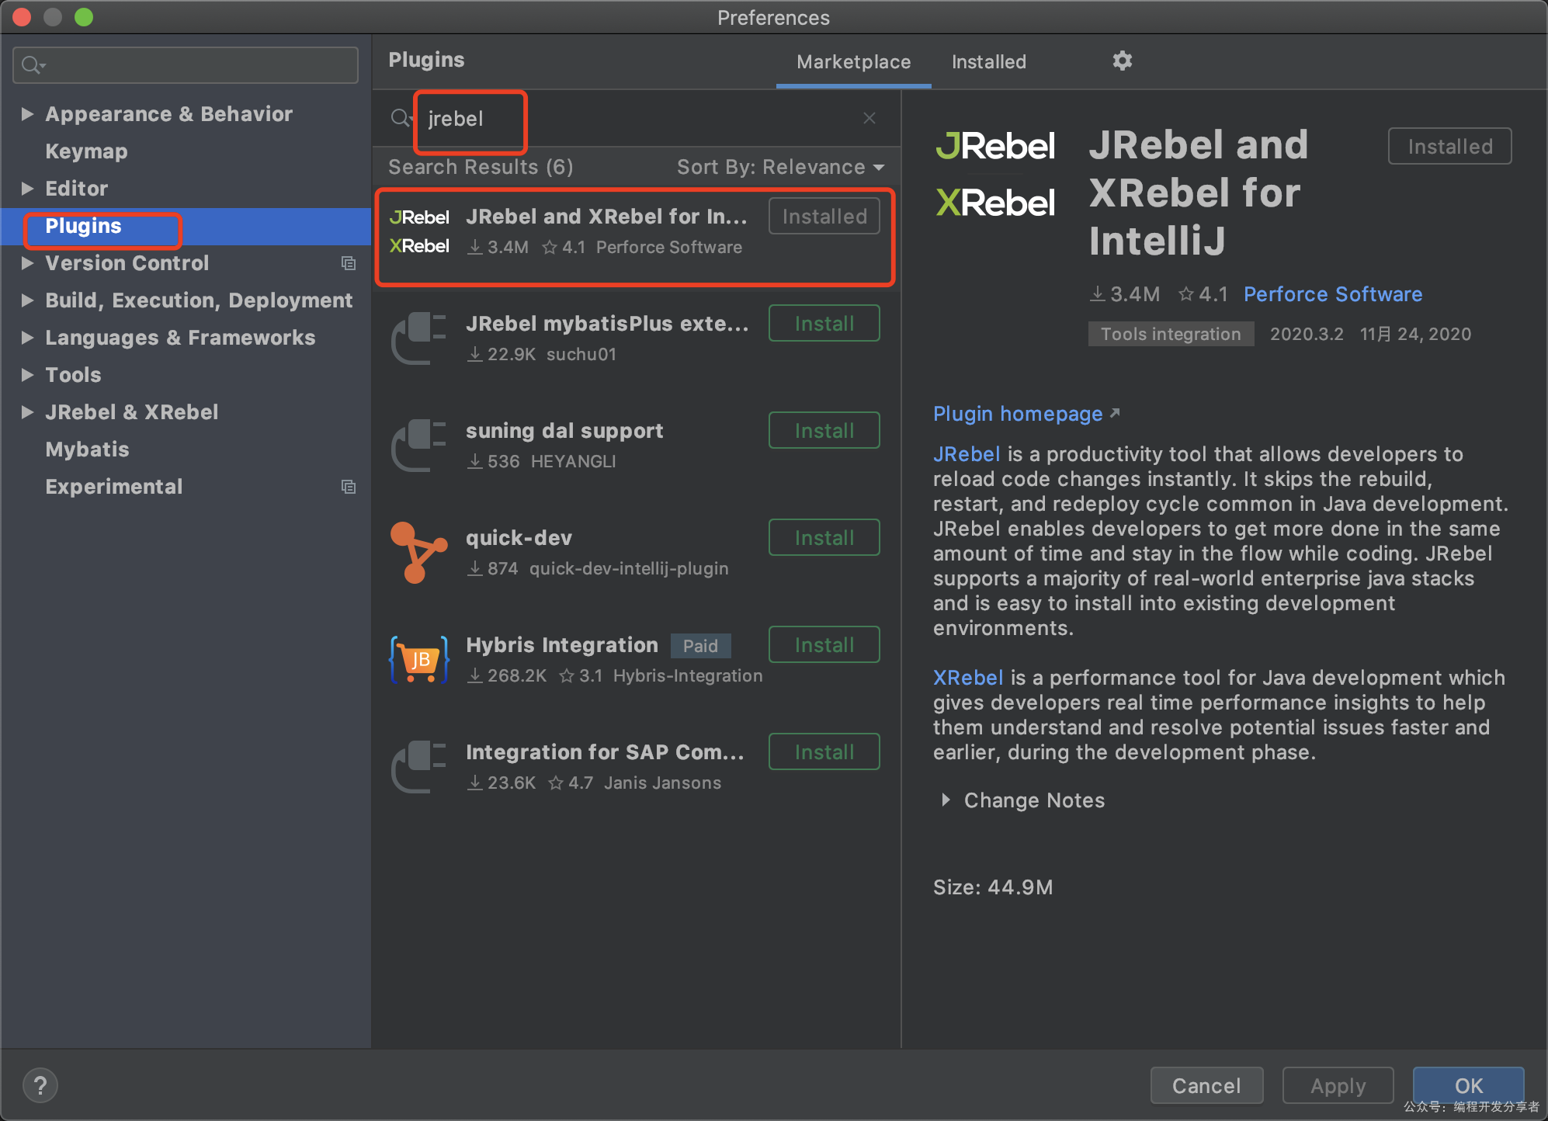Click the suning dal support plug icon

click(x=419, y=445)
